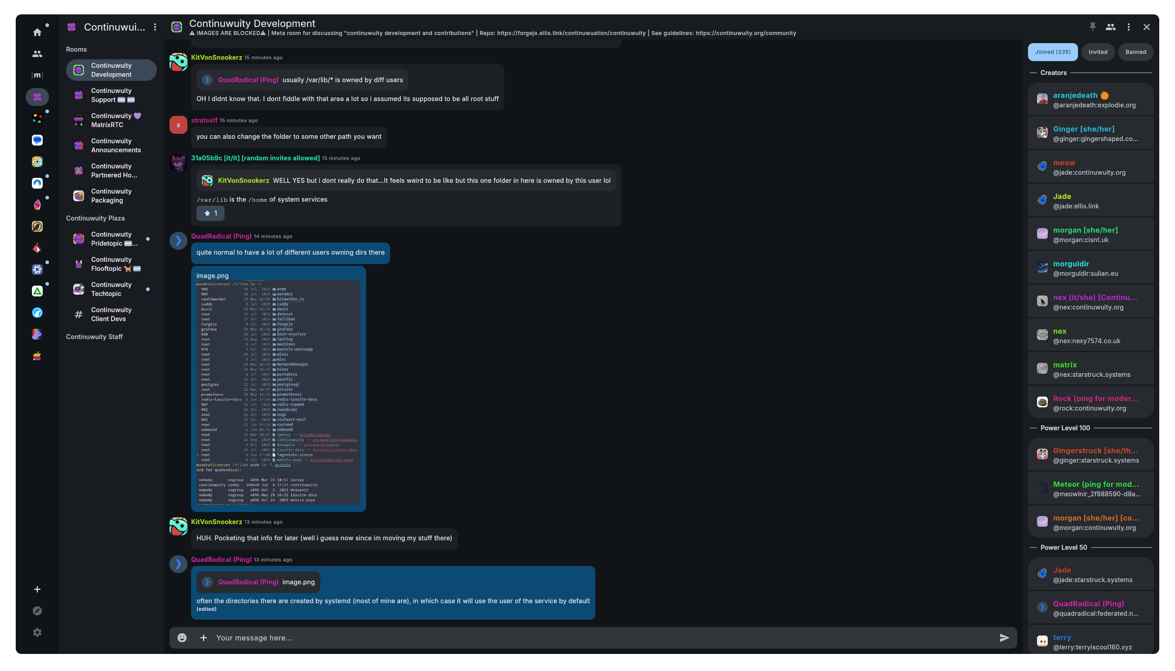The height and width of the screenshot is (671, 1175).
Task: Open member Jade @jade:ellis.link
Action: click(x=1090, y=201)
